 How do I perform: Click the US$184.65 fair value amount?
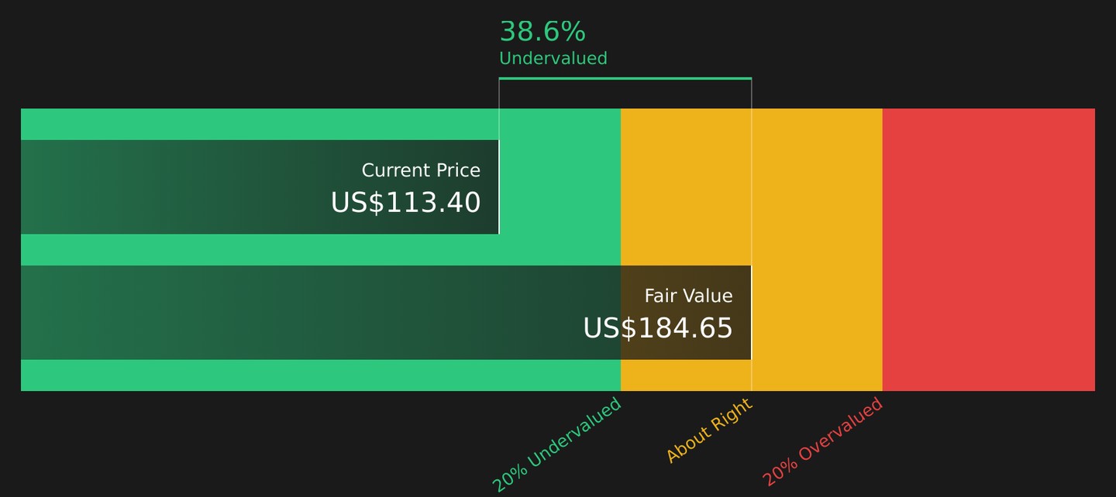pyautogui.click(x=658, y=328)
